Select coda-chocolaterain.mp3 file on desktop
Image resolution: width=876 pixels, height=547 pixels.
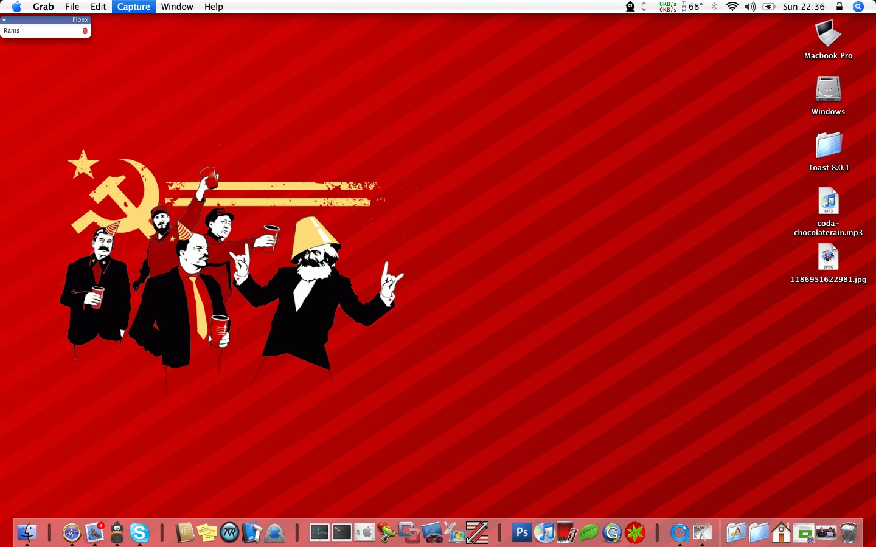828,201
